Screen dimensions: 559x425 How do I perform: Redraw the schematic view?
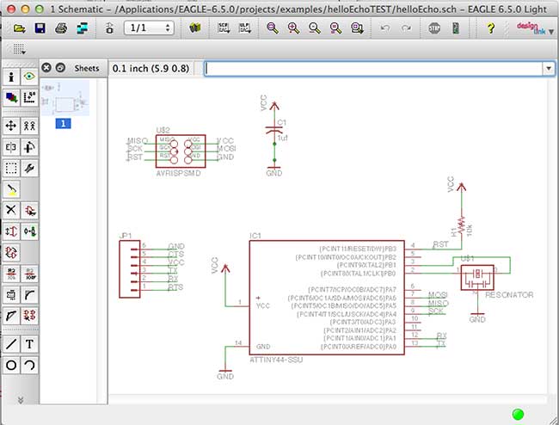(335, 28)
